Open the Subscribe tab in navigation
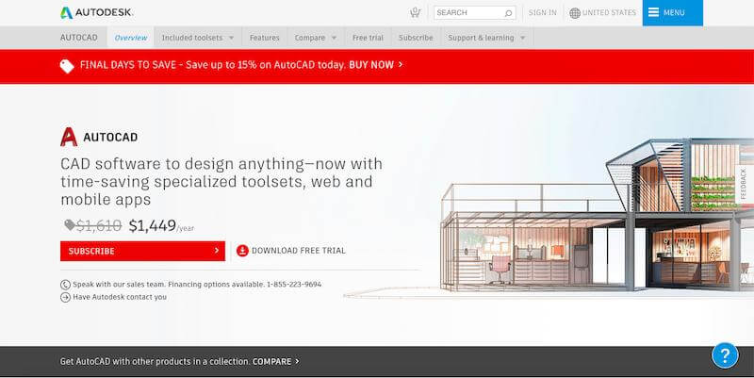 [416, 38]
